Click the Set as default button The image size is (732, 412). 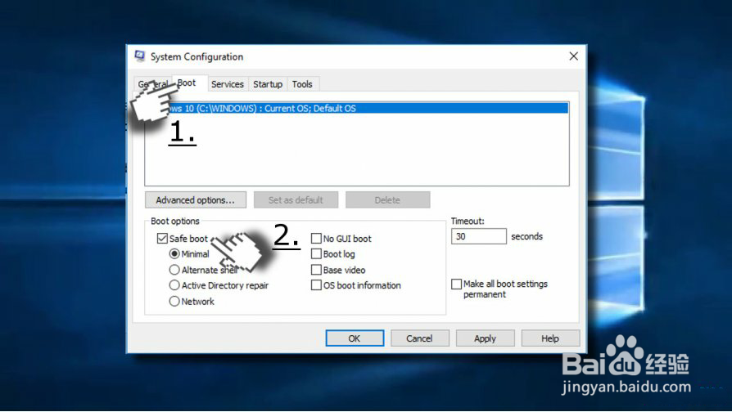coord(296,200)
